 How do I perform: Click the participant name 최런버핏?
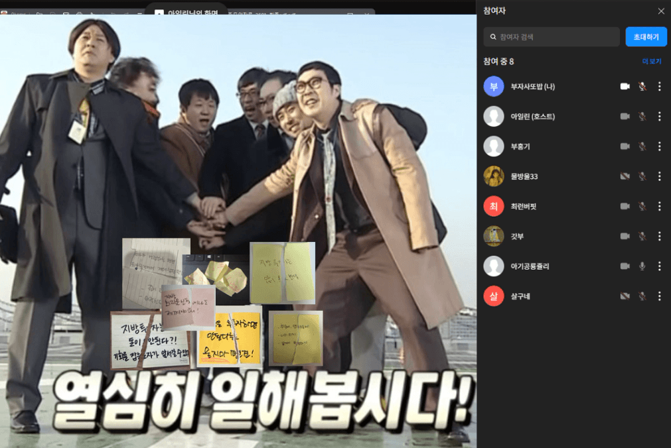click(x=524, y=206)
